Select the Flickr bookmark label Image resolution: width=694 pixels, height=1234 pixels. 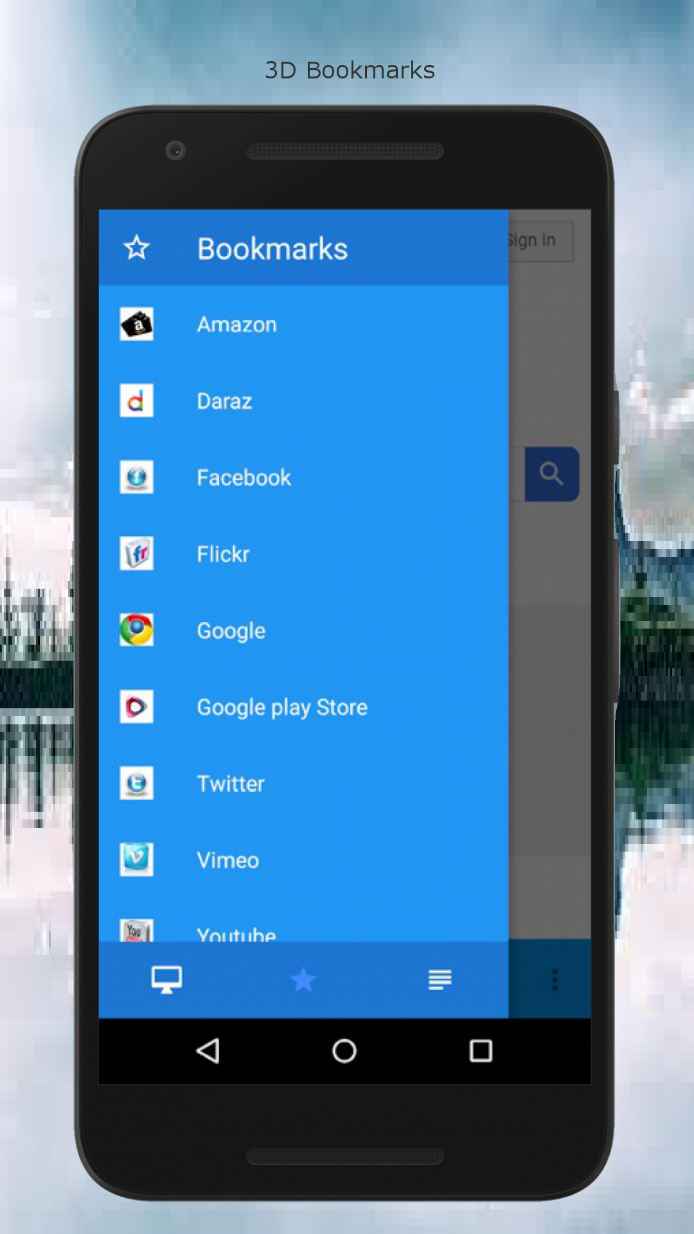tap(223, 554)
